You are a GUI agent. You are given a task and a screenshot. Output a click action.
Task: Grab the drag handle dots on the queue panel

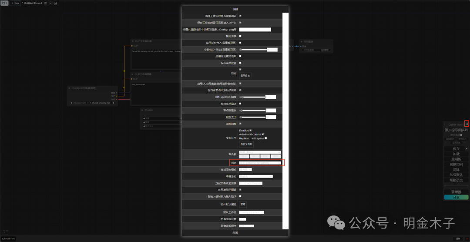coord(444,124)
